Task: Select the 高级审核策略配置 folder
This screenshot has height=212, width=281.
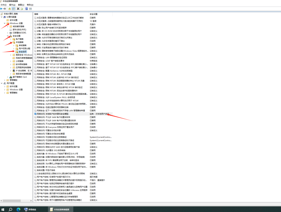Action: pos(23,74)
